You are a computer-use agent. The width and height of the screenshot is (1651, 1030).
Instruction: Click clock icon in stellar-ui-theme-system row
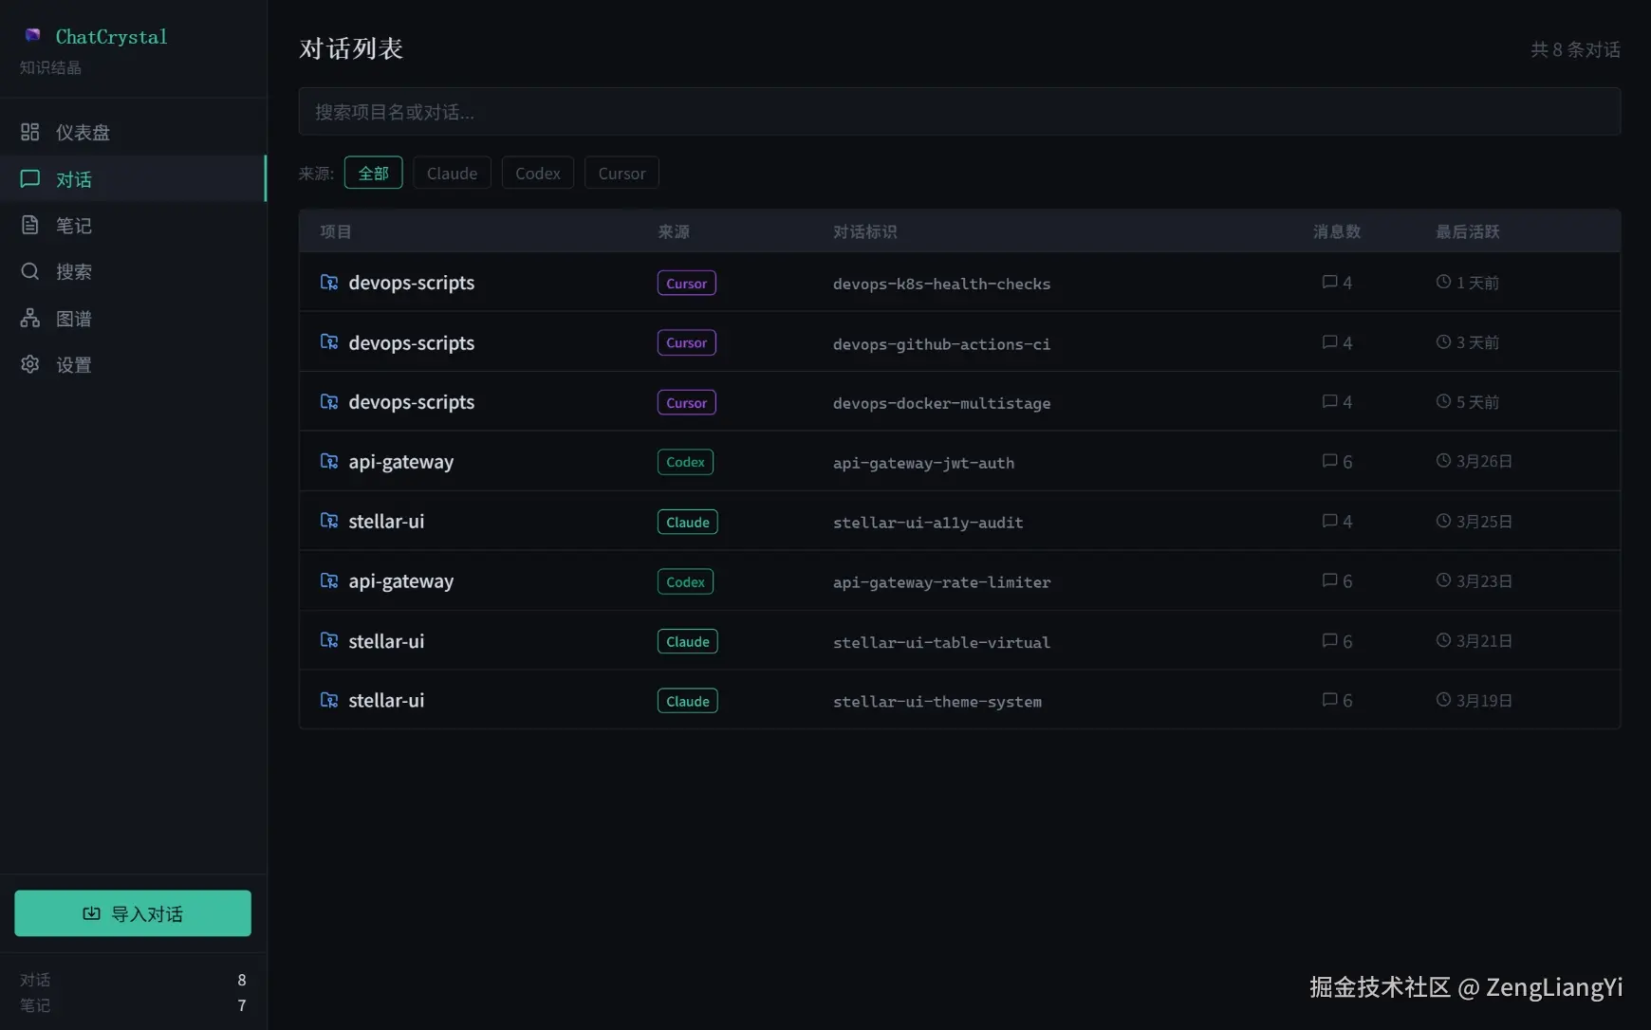pyautogui.click(x=1443, y=700)
